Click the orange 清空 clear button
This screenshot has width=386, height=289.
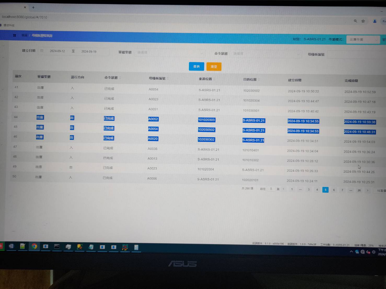[214, 67]
